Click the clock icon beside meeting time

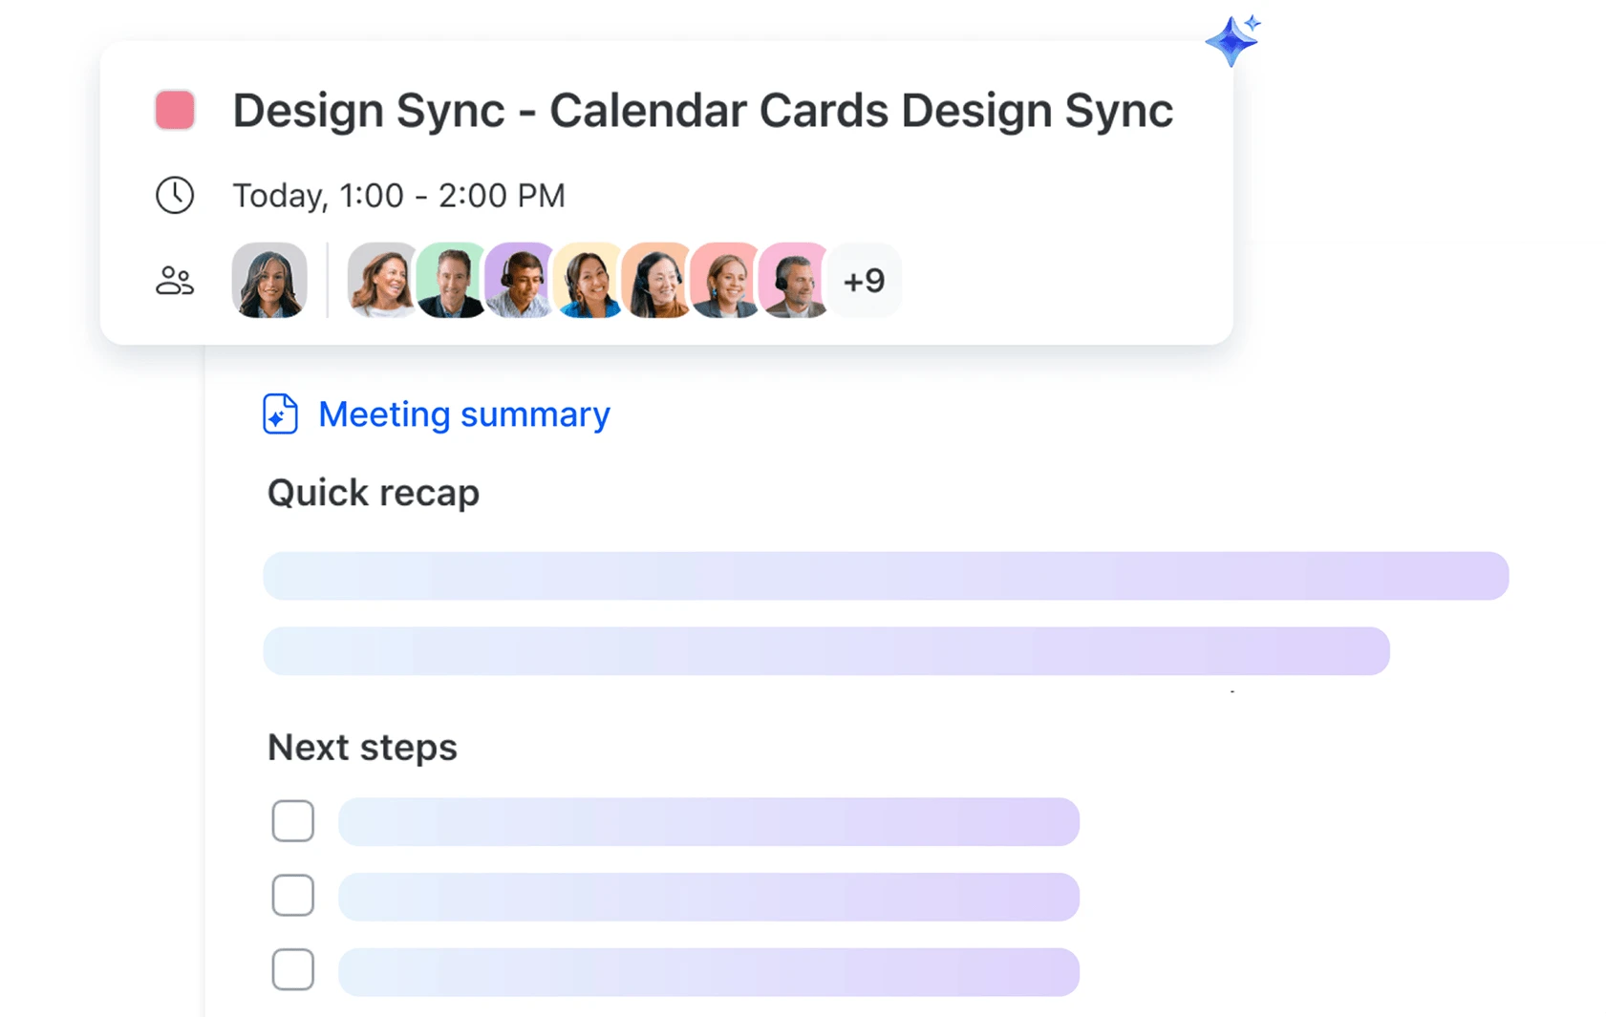point(175,196)
